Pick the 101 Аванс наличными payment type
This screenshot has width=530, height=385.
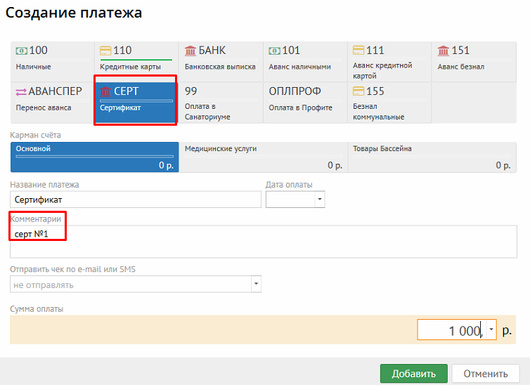(x=304, y=58)
